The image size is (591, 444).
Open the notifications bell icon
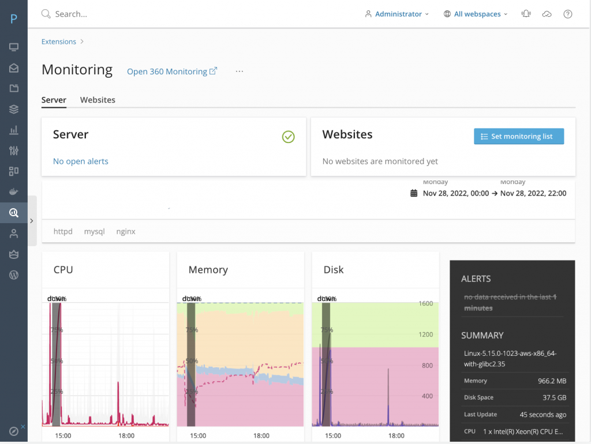coord(526,14)
